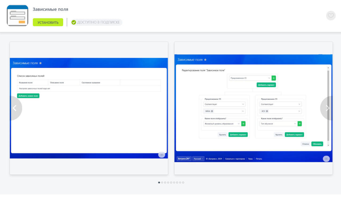The width and height of the screenshot is (341, 210).
Task: Click left Удалить button in ММА block
Action: (x=222, y=135)
